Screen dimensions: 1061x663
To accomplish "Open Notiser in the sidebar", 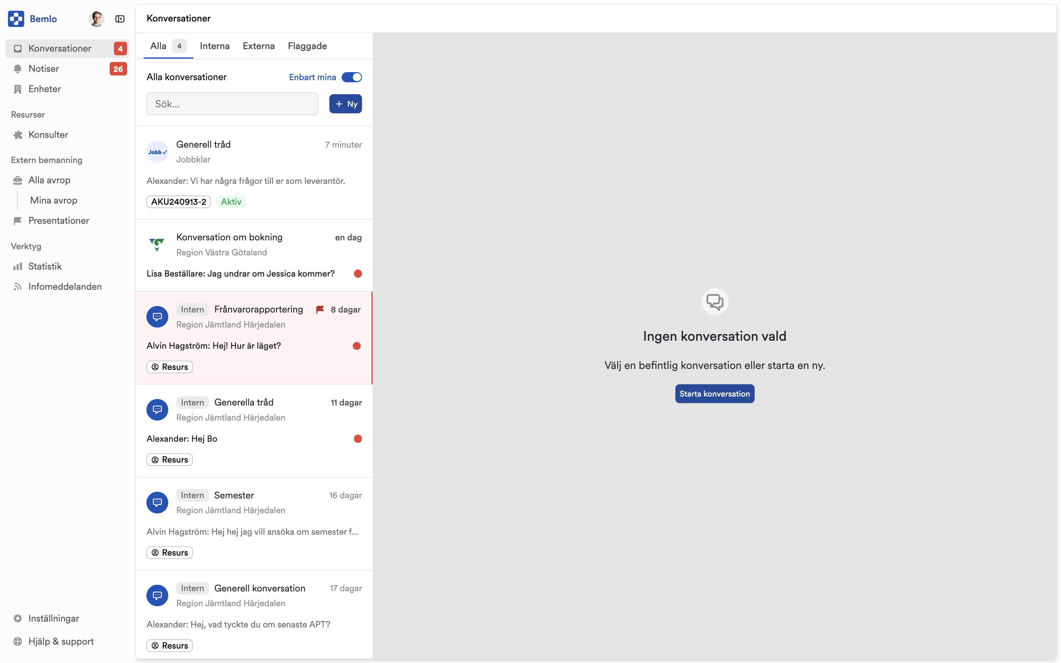I will pyautogui.click(x=68, y=69).
